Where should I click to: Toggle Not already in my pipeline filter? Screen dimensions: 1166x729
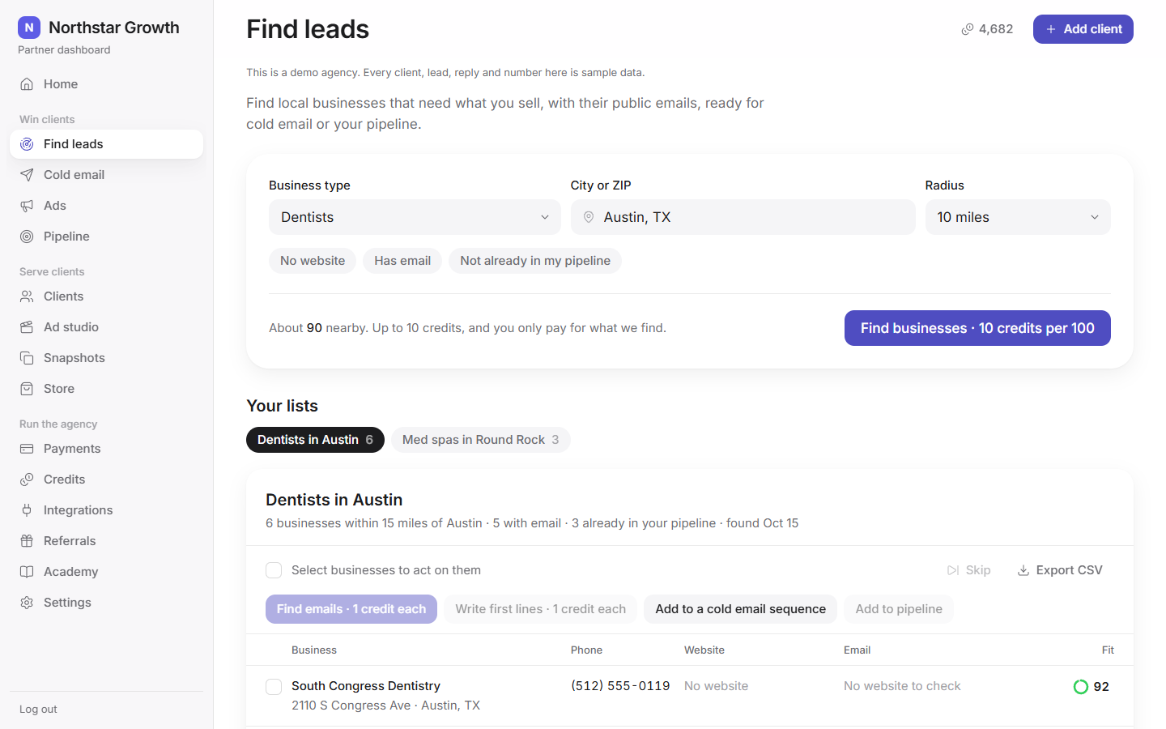[x=535, y=261]
